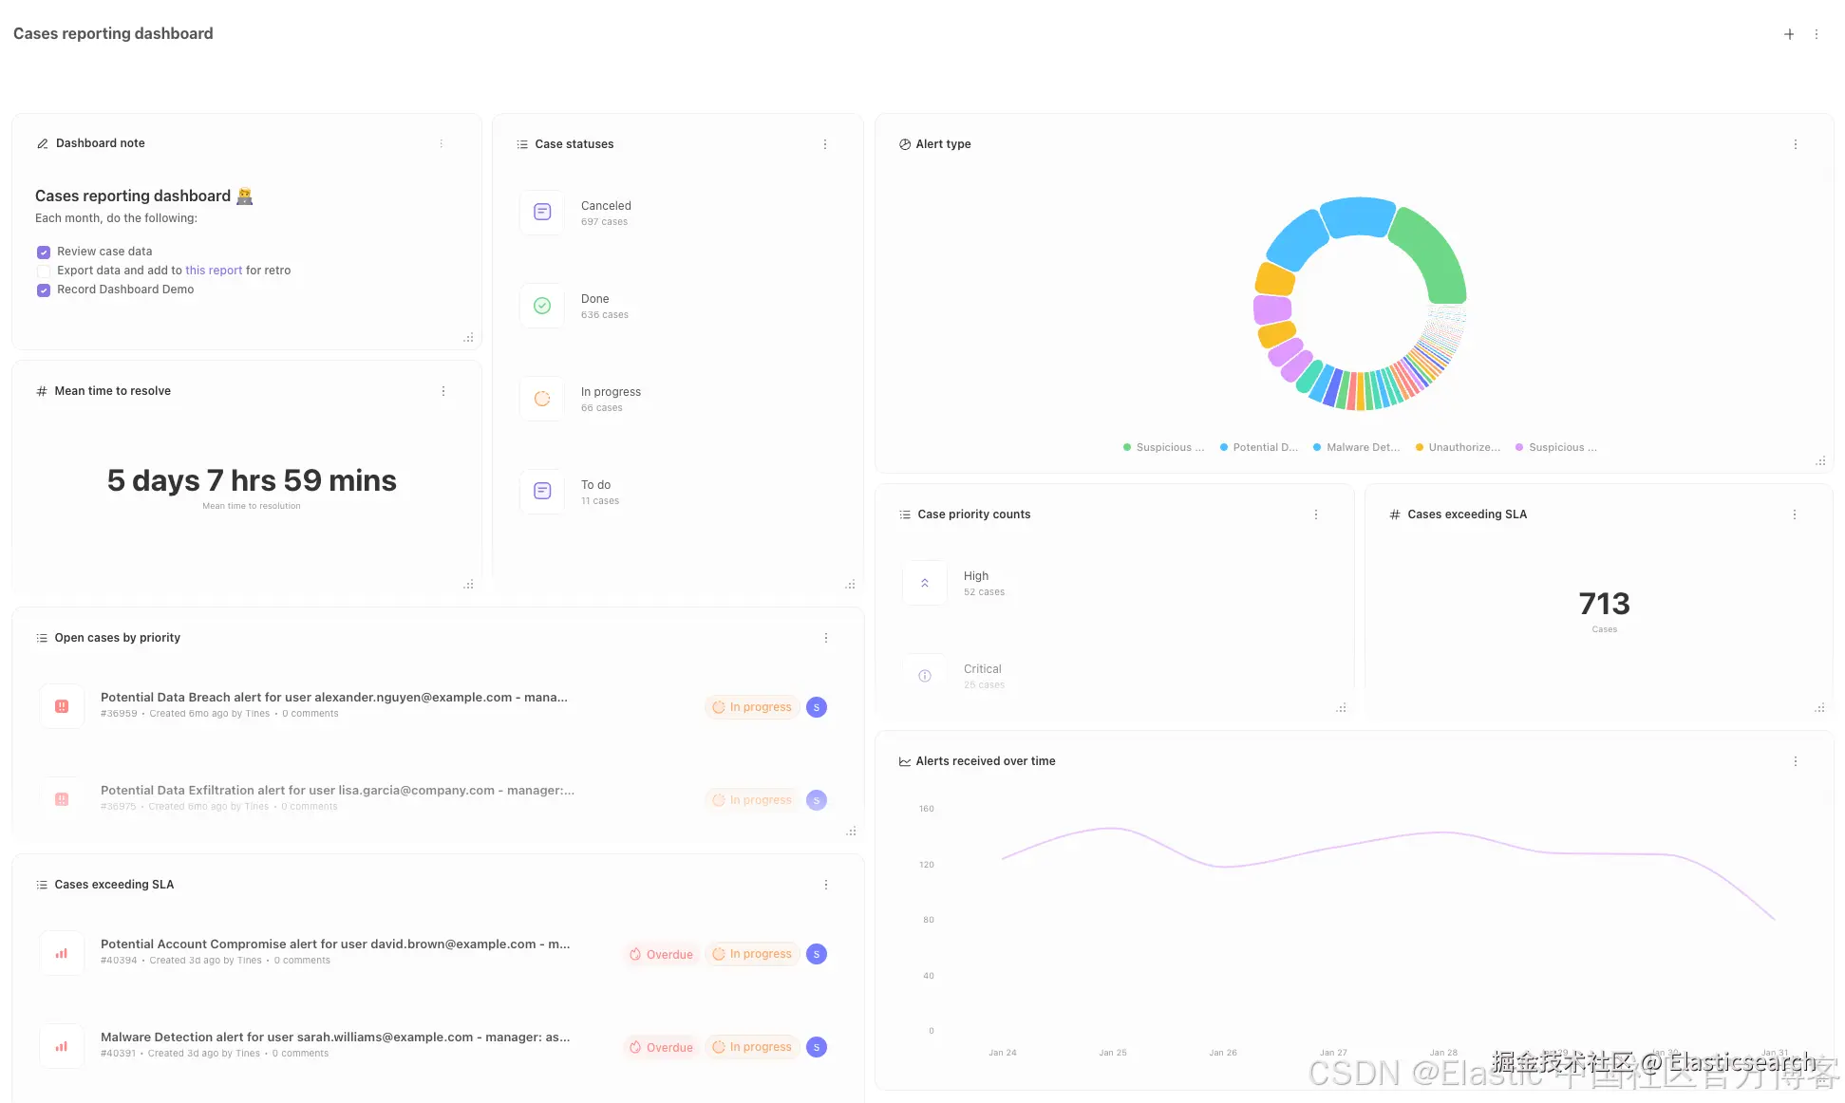Open Mean time to resolve options menu
This screenshot has height=1103, width=1845.
(x=443, y=391)
